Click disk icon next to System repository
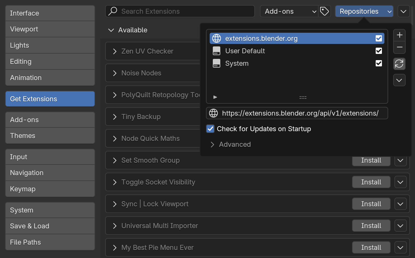This screenshot has height=258, width=415. [x=216, y=63]
